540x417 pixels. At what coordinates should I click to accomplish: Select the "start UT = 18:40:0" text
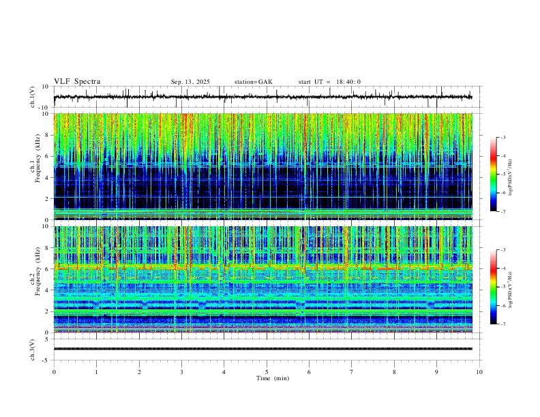tap(329, 82)
